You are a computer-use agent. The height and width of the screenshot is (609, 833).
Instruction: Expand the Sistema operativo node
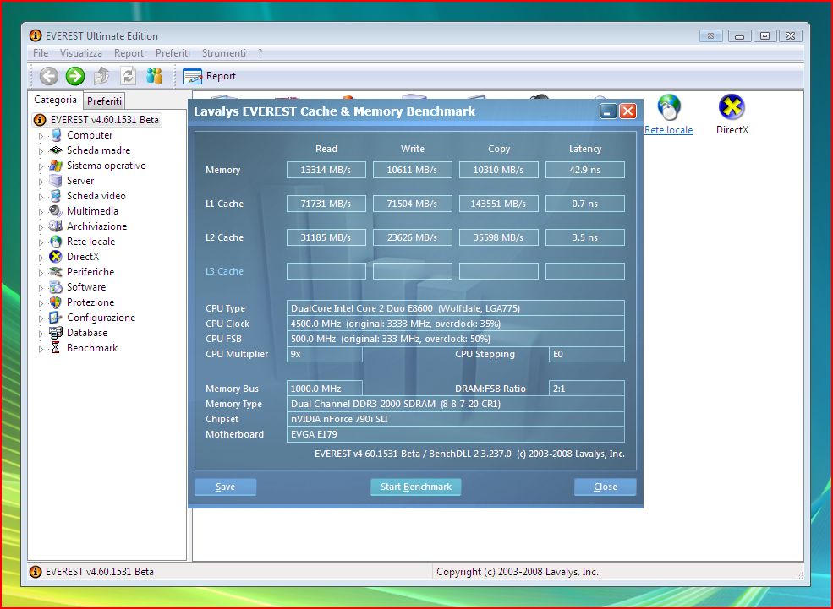point(41,166)
